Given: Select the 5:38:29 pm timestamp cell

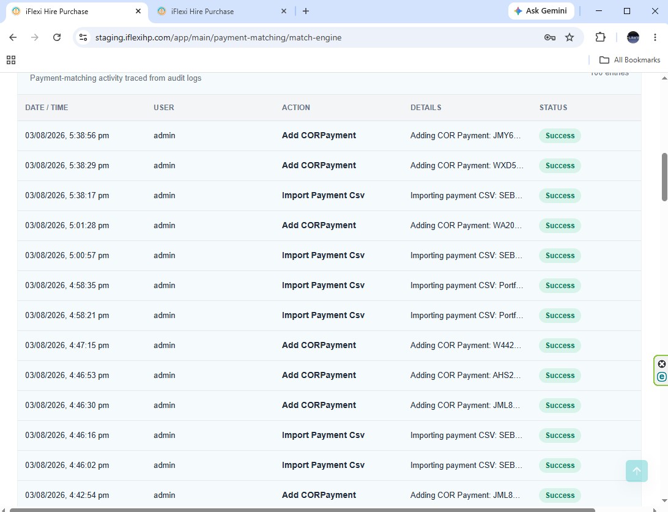Looking at the screenshot, I should pyautogui.click(x=67, y=165).
